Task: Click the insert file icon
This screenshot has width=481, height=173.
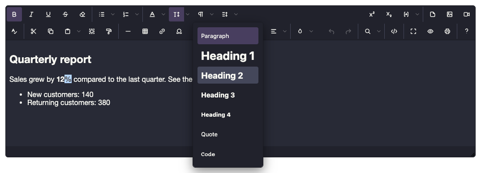Action: point(433,14)
